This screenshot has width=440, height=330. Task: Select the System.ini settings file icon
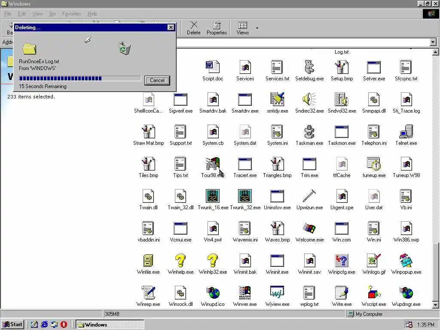[277, 131]
